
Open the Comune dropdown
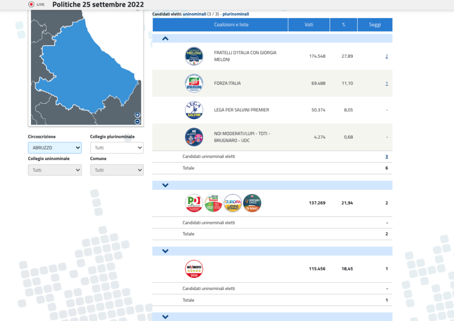pos(117,170)
